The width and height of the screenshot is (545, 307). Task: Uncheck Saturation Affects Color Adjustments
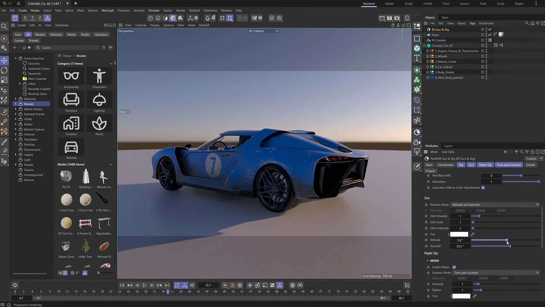[x=483, y=188]
